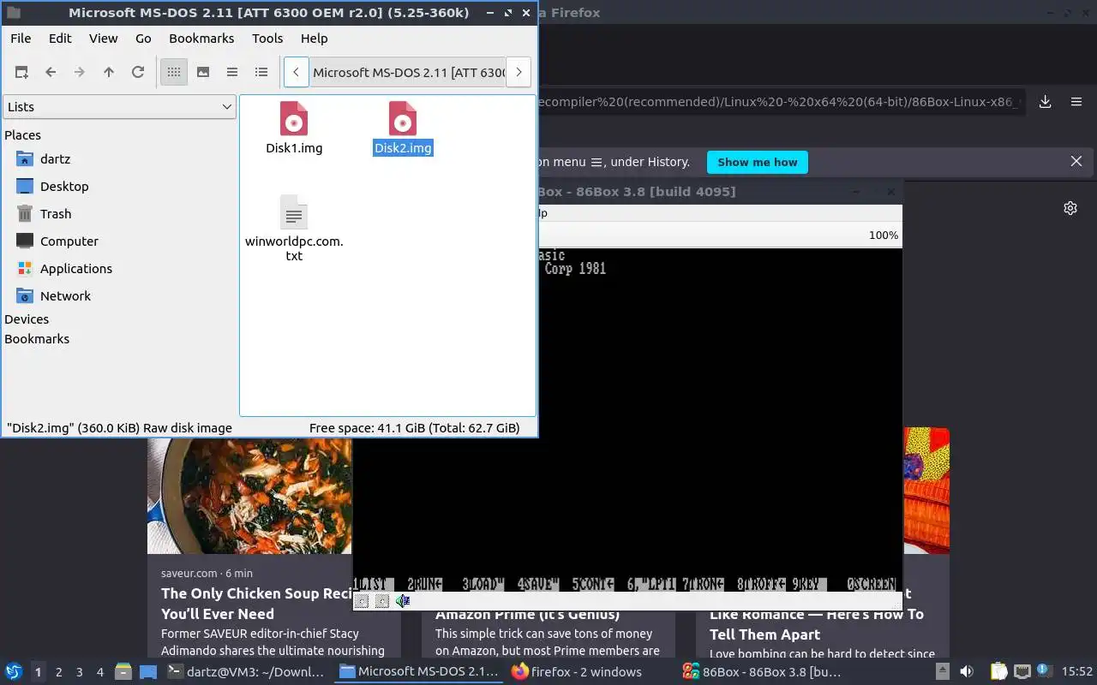Click the volume speaker tray icon

tap(967, 672)
